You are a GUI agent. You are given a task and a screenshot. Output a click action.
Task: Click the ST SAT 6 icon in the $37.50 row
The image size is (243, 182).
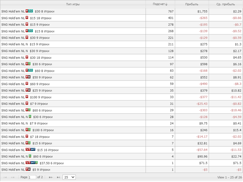click(x=32, y=163)
